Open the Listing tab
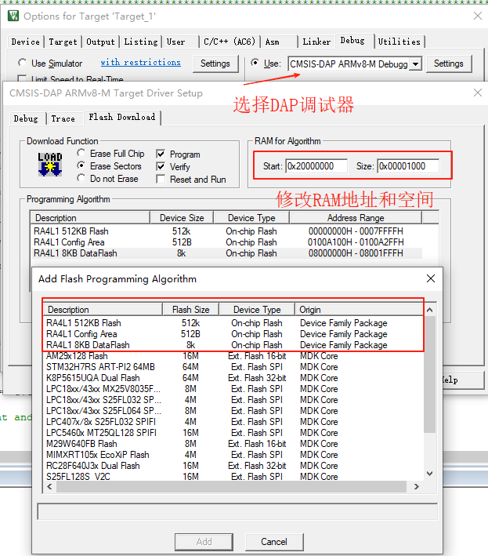 coord(140,42)
